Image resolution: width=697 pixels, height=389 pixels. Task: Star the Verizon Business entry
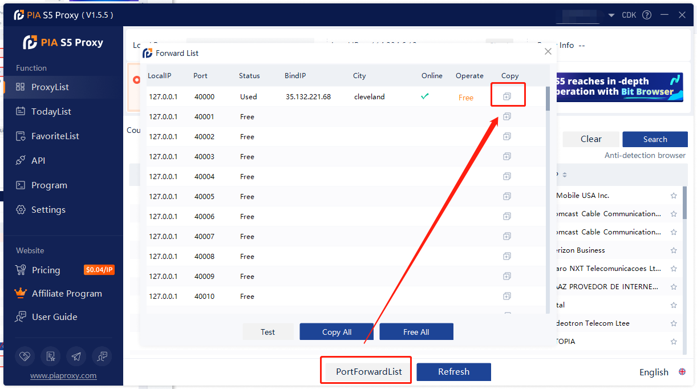[x=674, y=250]
